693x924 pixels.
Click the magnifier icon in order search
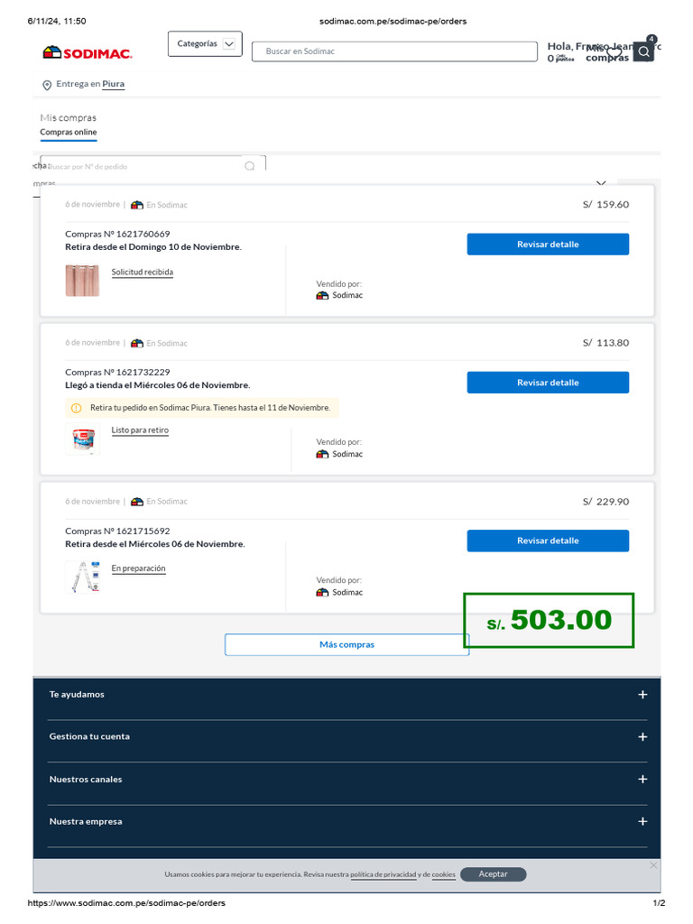250,166
